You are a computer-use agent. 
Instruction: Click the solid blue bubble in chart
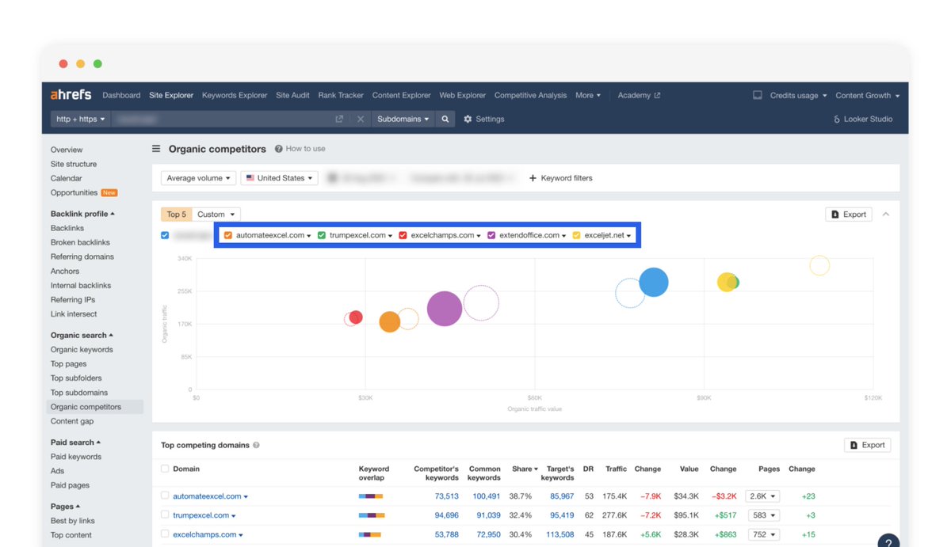click(x=654, y=282)
